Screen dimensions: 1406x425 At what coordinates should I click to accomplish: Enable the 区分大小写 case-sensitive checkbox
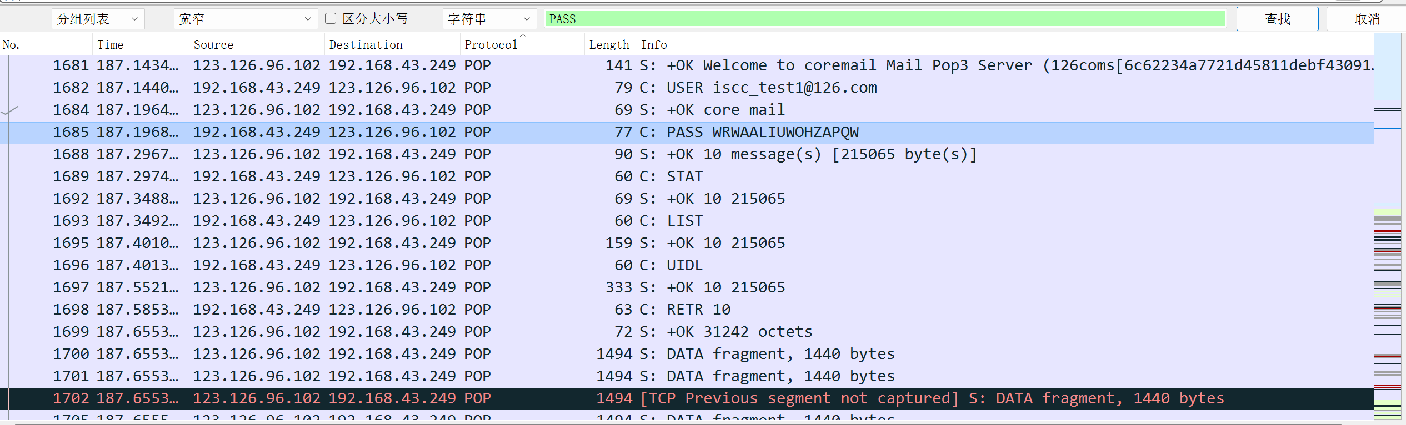click(331, 19)
